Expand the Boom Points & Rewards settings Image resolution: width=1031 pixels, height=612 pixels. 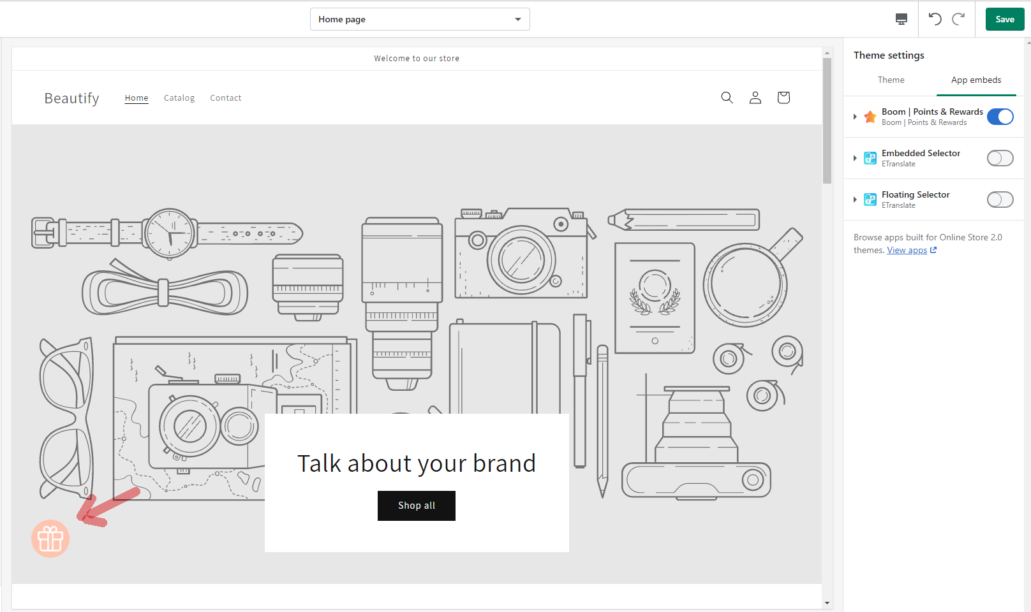[855, 117]
